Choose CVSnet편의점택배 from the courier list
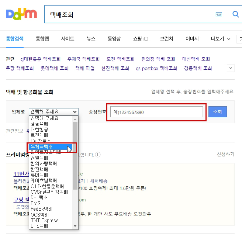This screenshot has width=242, height=242. point(51,192)
